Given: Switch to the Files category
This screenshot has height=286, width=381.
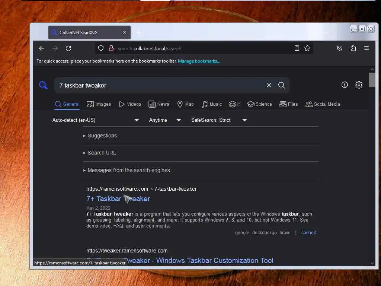Looking at the screenshot, I should [x=288, y=104].
